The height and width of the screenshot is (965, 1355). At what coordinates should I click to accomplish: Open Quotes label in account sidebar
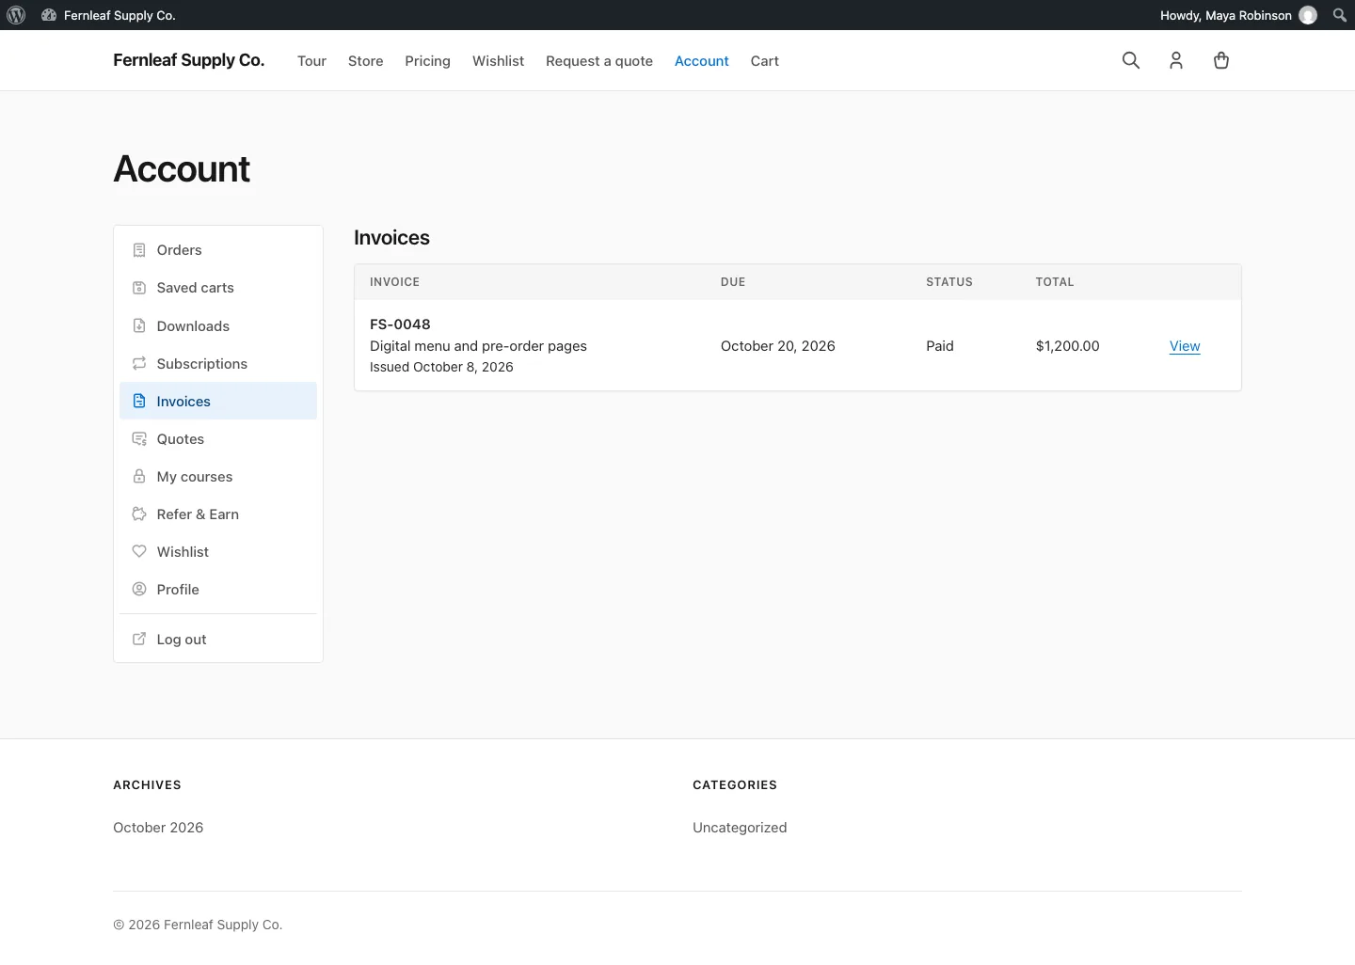(181, 439)
